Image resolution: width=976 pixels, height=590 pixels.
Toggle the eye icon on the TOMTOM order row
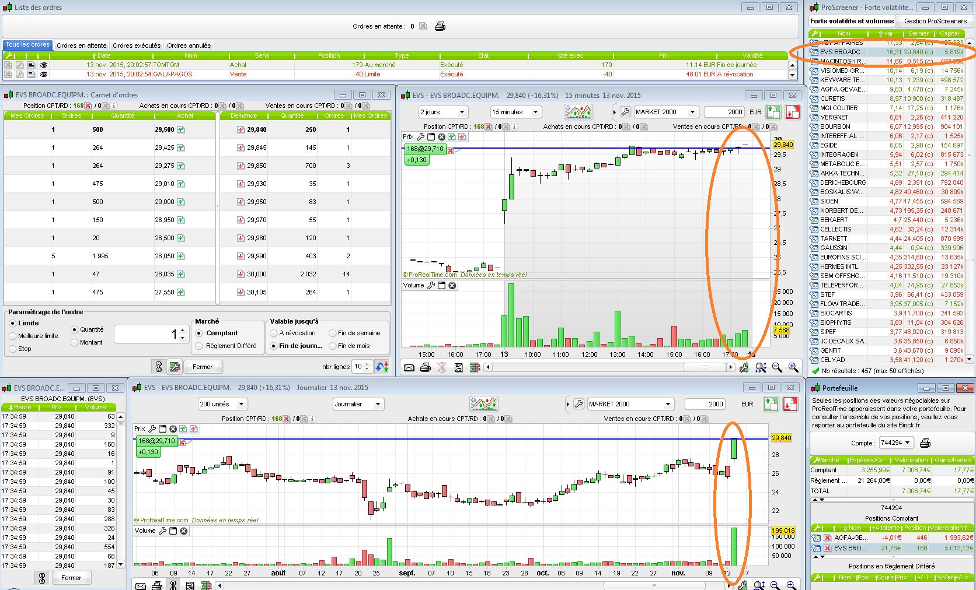click(x=43, y=65)
